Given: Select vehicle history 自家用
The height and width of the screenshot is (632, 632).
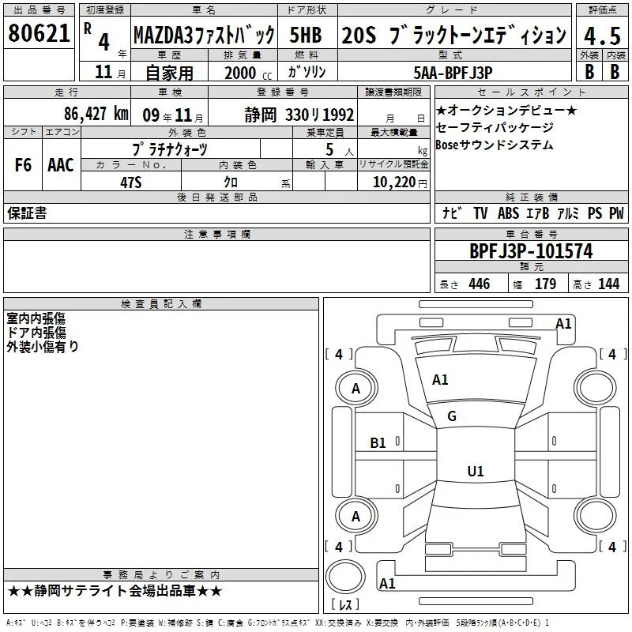Looking at the screenshot, I should tap(169, 73).
